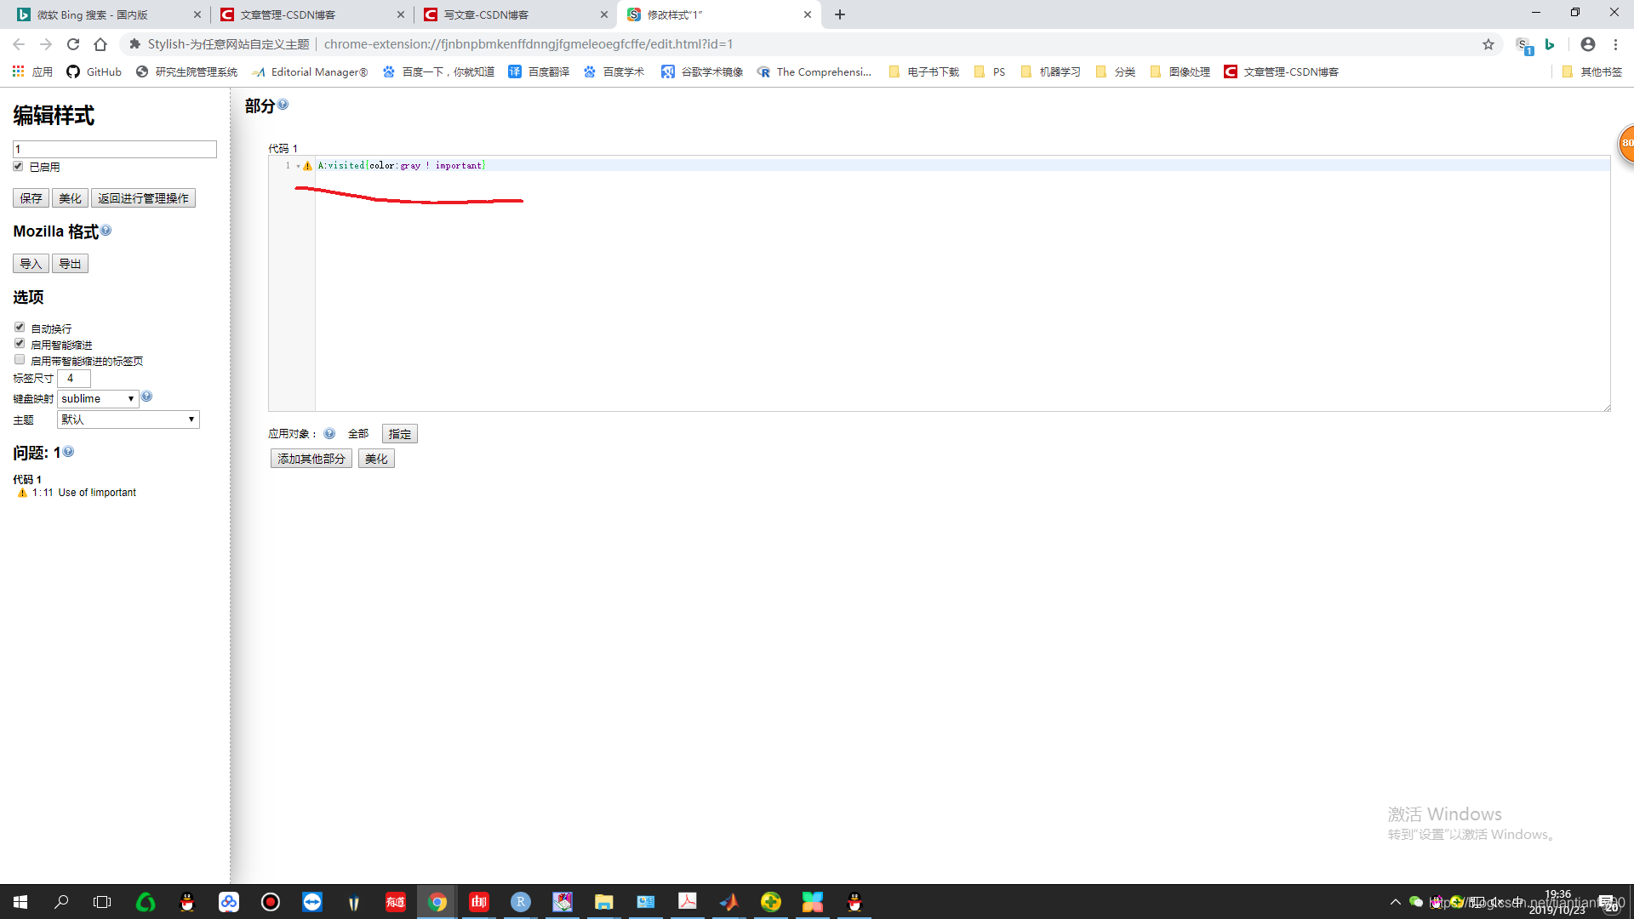
Task: Disable the 自动换行 option
Action: (20, 328)
